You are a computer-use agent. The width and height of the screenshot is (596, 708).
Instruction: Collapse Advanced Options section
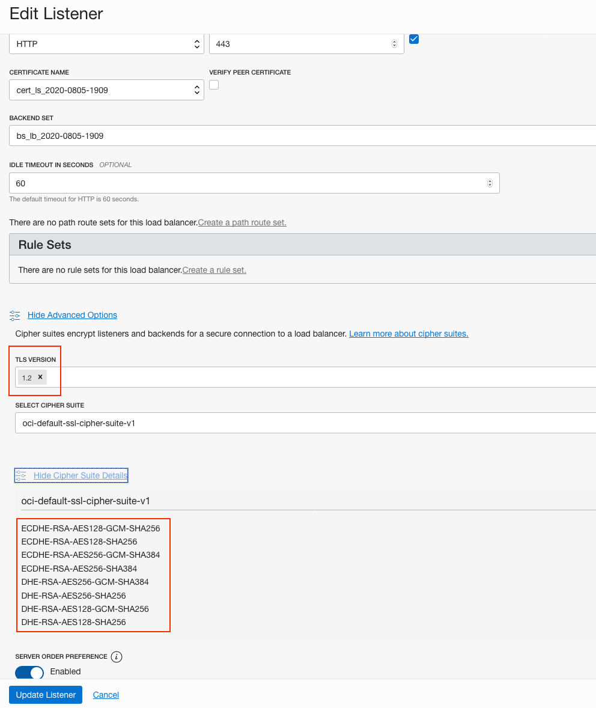click(x=72, y=315)
